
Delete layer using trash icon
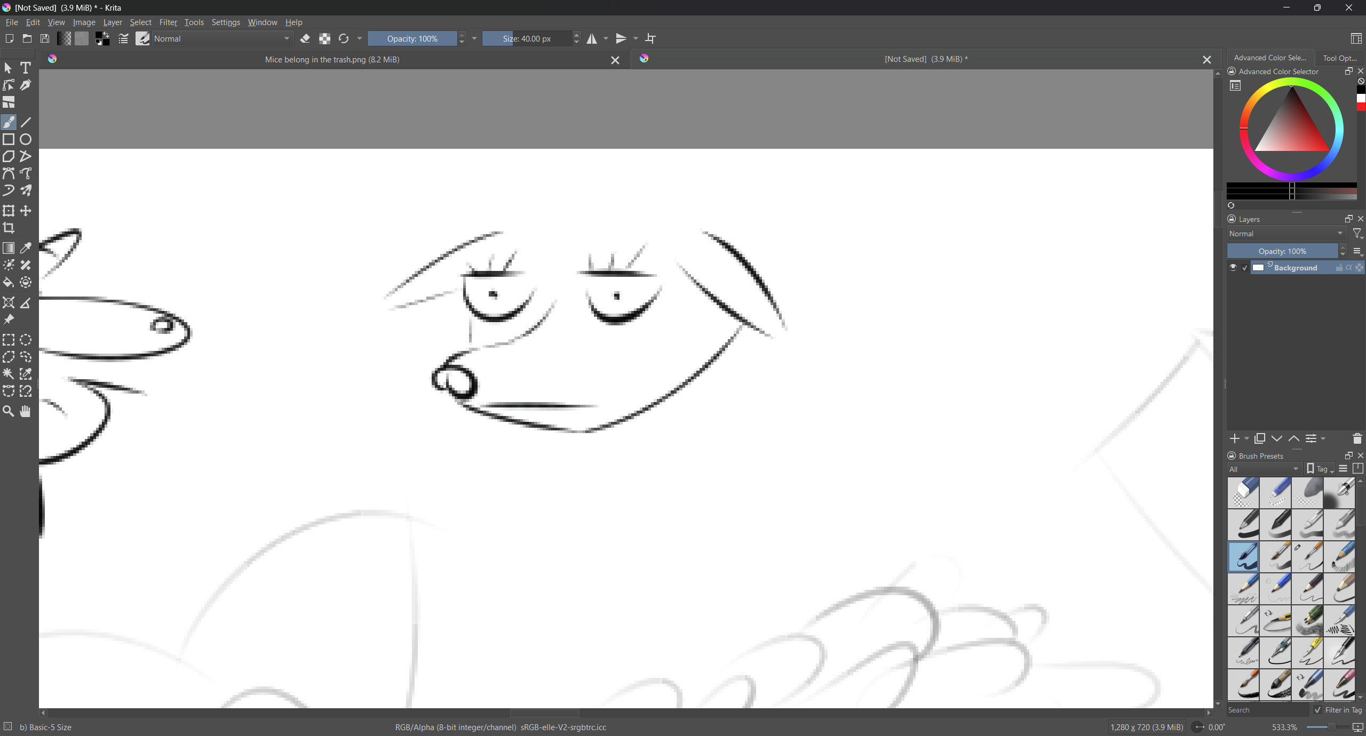1357,438
